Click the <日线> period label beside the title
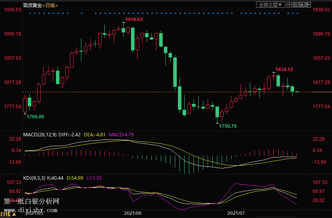The width and height of the screenshot is (332, 218). coord(50,5)
